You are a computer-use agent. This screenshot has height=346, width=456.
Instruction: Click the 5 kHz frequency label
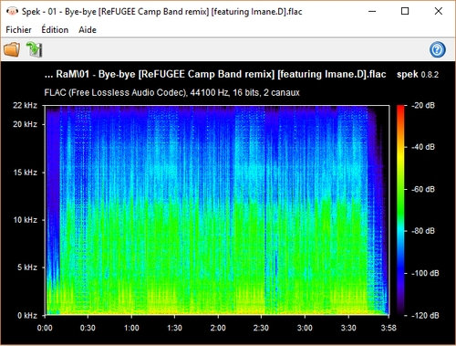click(27, 267)
